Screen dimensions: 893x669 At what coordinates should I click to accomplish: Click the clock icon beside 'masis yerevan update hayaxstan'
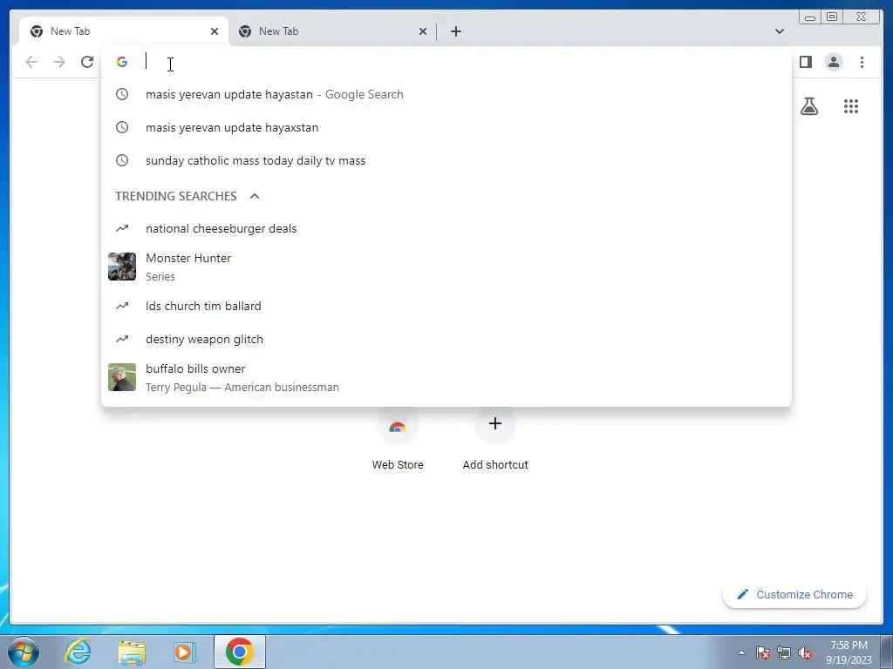(x=122, y=127)
